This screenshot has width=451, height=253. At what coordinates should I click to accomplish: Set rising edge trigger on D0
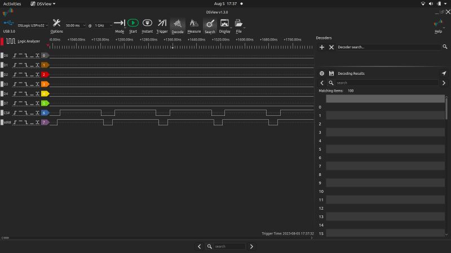click(x=15, y=55)
